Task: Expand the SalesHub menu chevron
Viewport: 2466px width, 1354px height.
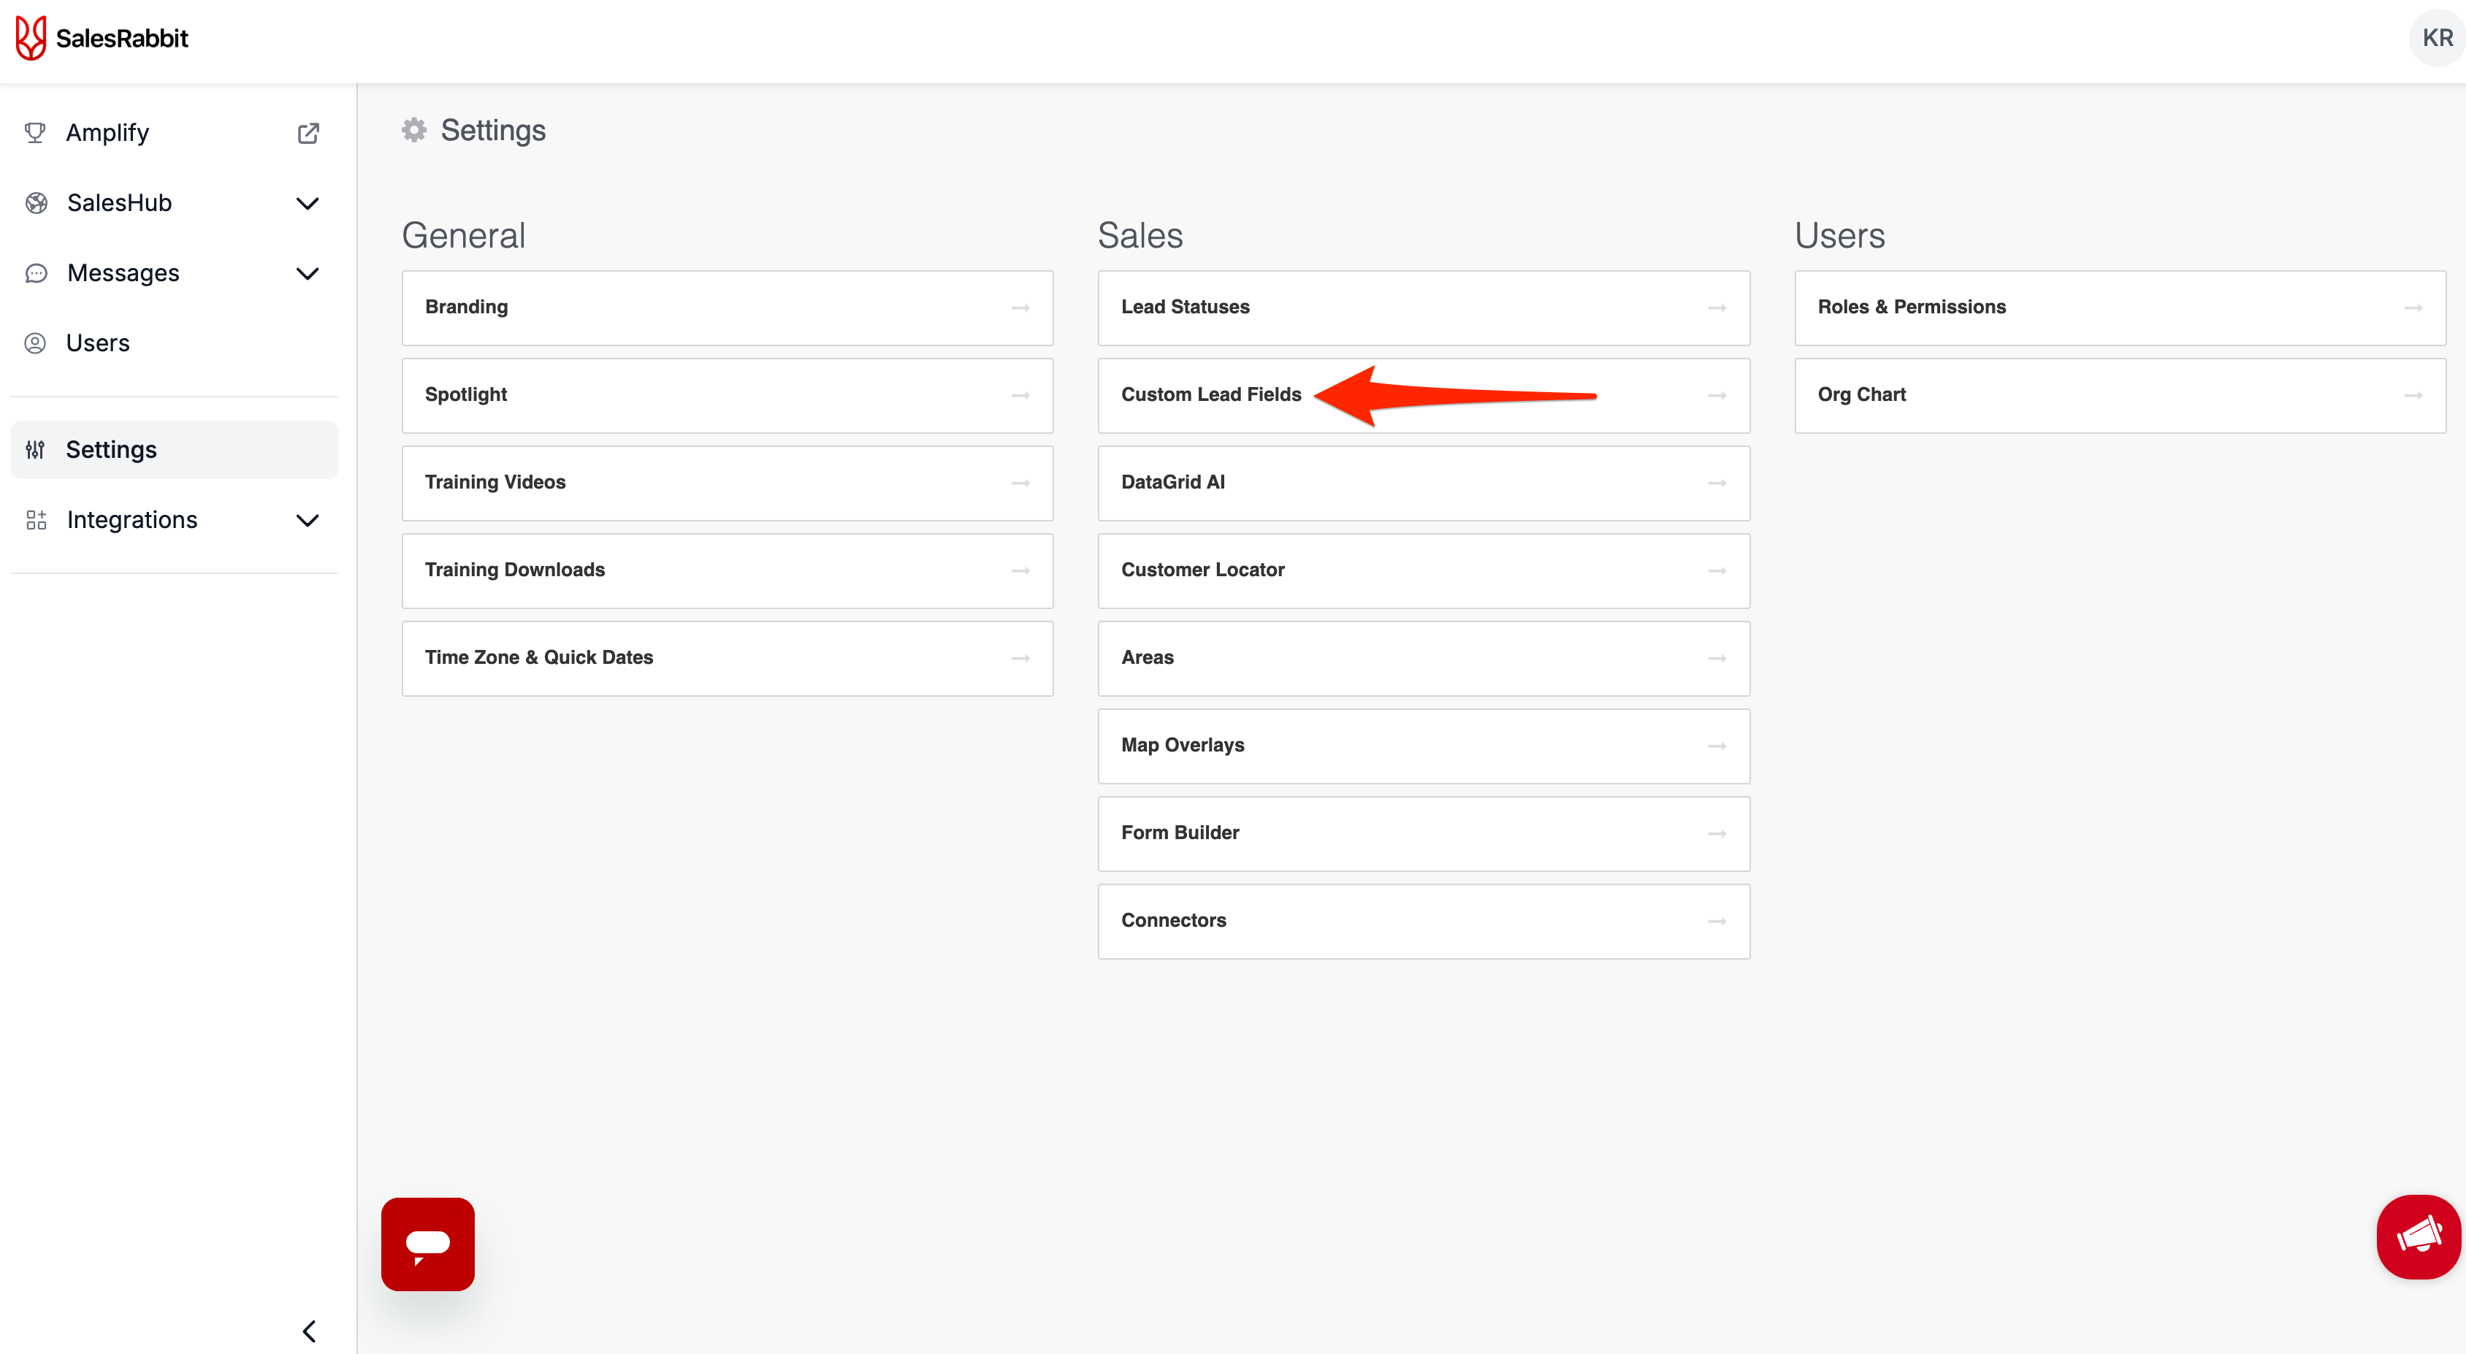Action: pyautogui.click(x=308, y=204)
